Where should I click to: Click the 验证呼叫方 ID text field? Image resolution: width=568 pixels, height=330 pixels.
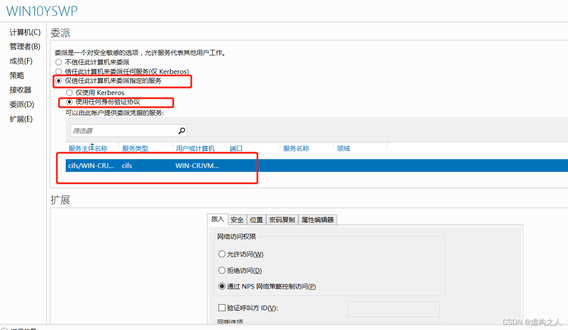393,309
